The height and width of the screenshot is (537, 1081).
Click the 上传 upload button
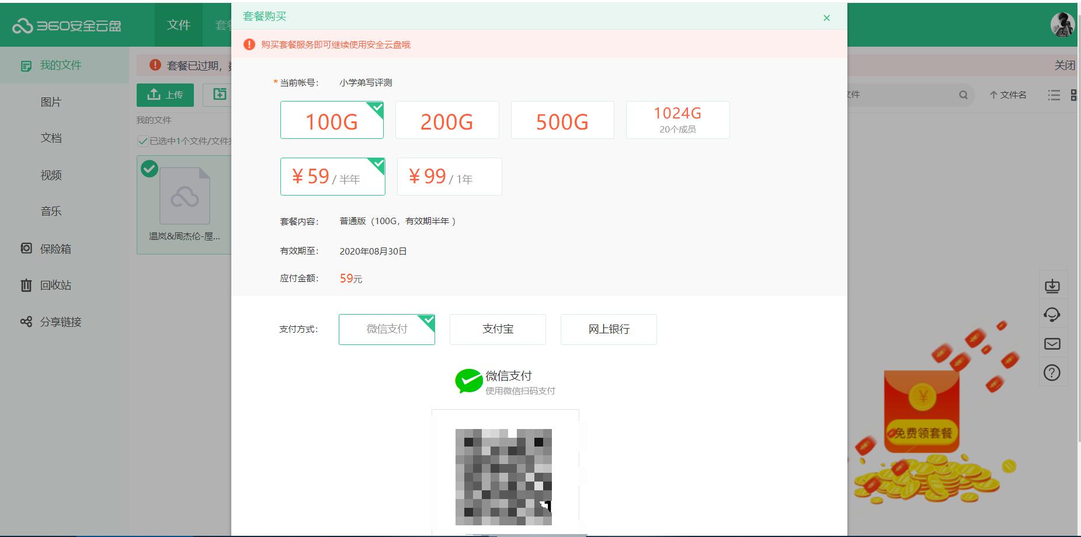pos(165,95)
